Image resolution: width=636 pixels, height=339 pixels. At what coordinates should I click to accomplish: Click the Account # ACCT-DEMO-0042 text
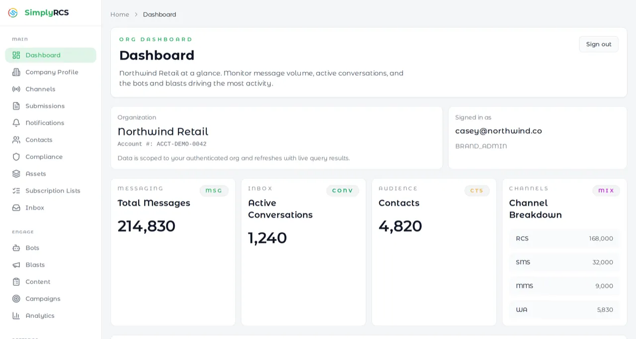pyautogui.click(x=162, y=144)
